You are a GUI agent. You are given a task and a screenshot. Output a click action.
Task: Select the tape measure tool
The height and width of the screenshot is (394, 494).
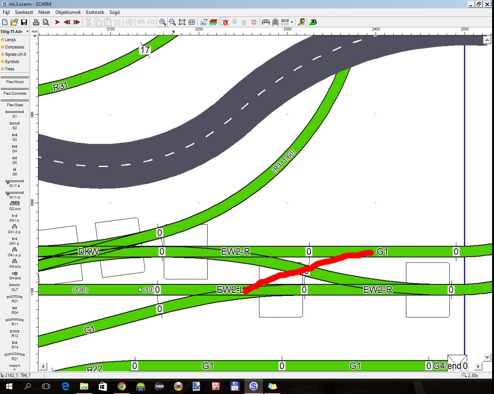click(301, 22)
